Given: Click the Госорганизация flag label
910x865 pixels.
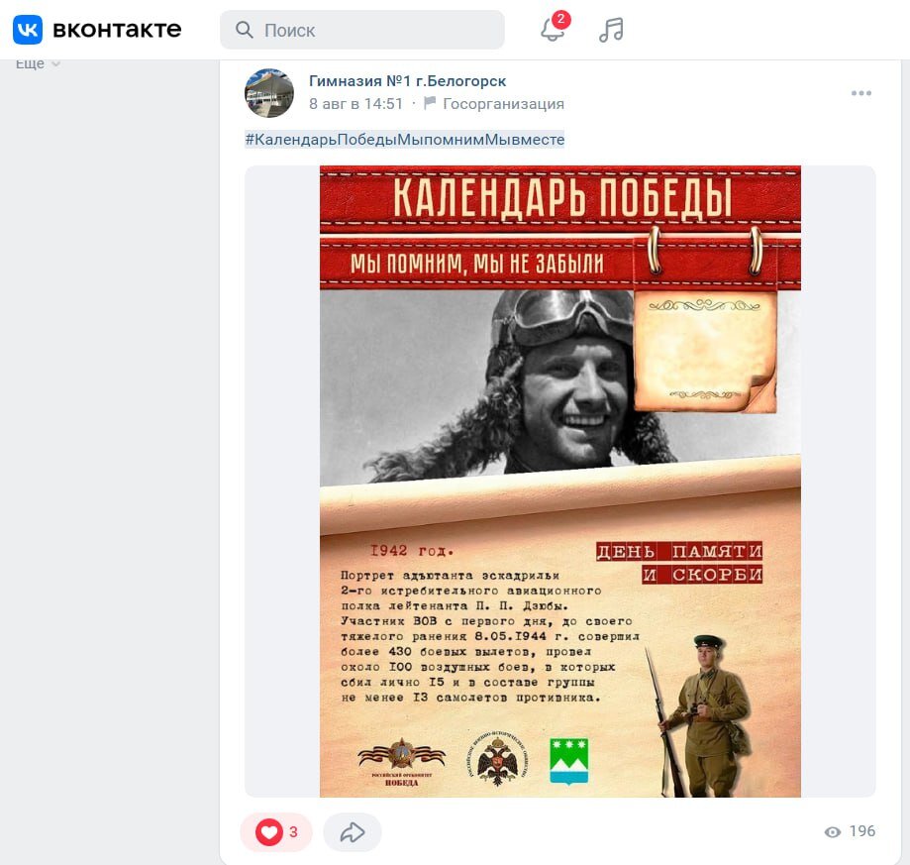Looking at the screenshot, I should (x=494, y=104).
